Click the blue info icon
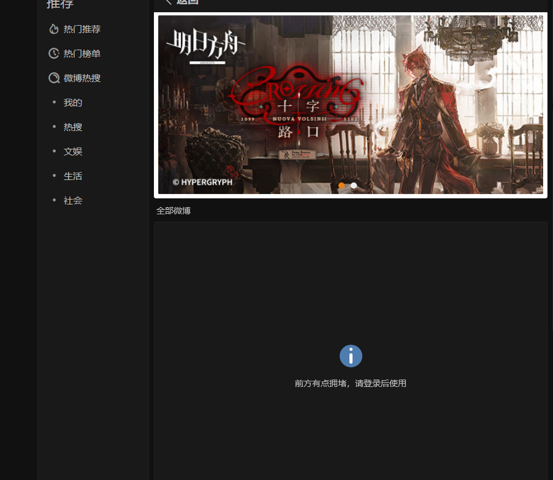The image size is (553, 480). click(x=351, y=356)
